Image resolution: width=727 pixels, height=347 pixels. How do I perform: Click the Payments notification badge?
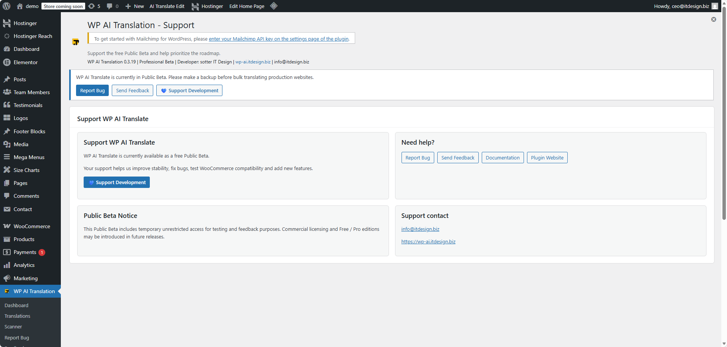pos(42,252)
